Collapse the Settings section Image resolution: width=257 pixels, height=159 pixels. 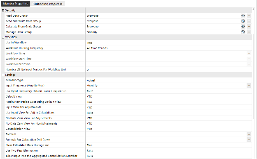click(3, 75)
